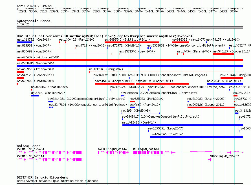The height and width of the screenshot is (185, 251).
Task: Click esv1003247 variant label
Action: pyautogui.click(x=240, y=45)
